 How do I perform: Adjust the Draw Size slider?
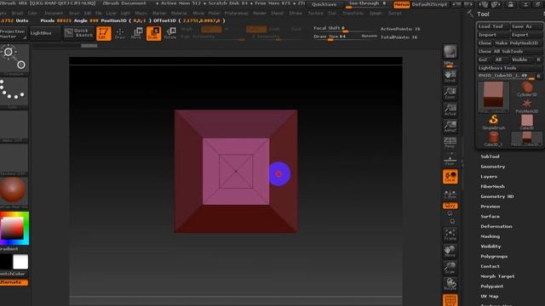345,37
